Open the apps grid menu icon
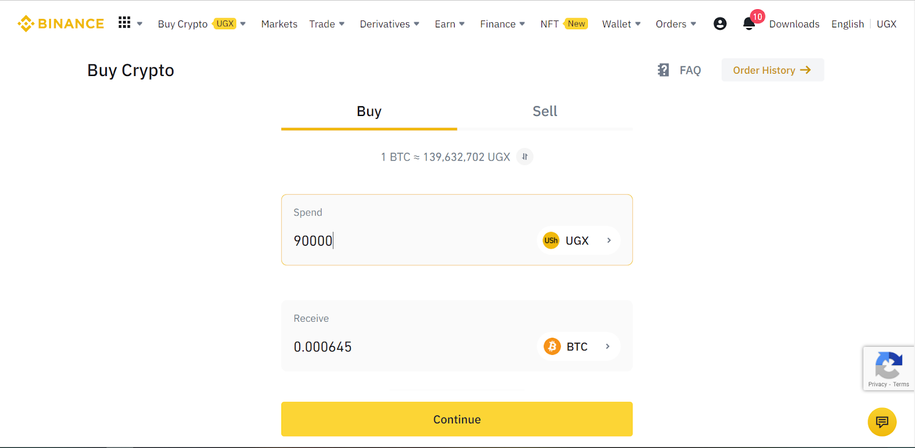Screen dimensions: 915x448 point(124,22)
